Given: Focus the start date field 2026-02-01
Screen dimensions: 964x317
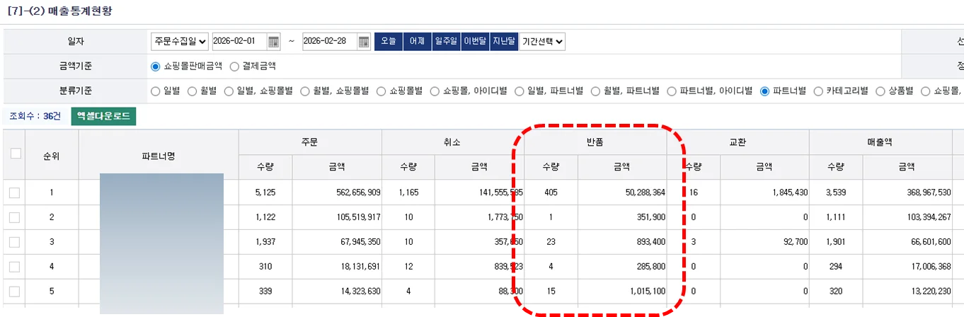Looking at the screenshot, I should [x=239, y=42].
